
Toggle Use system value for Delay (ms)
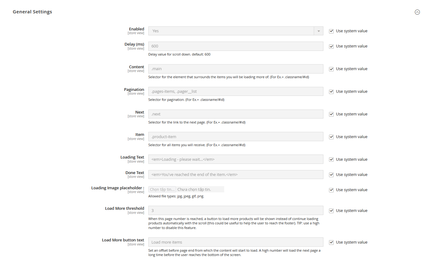coord(331,46)
